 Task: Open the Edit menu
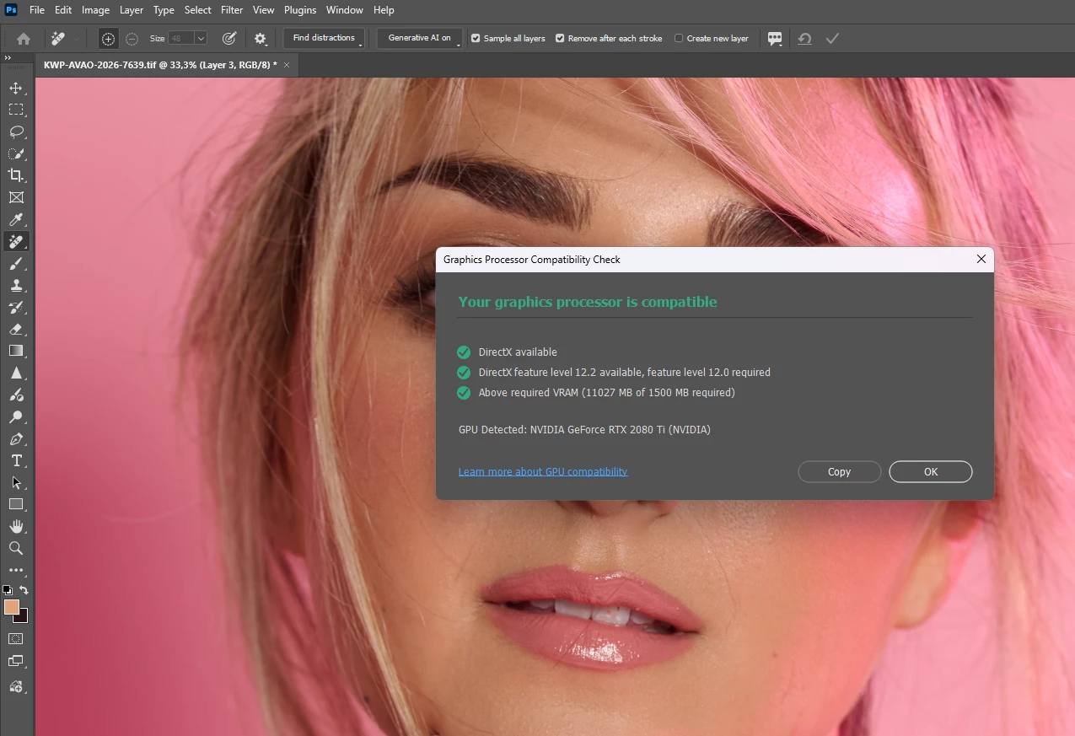click(x=63, y=10)
